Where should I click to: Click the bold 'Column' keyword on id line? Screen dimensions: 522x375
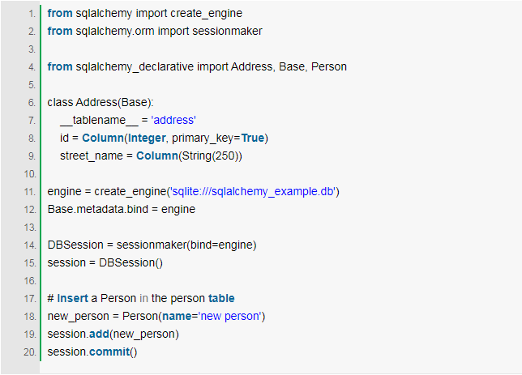point(101,138)
